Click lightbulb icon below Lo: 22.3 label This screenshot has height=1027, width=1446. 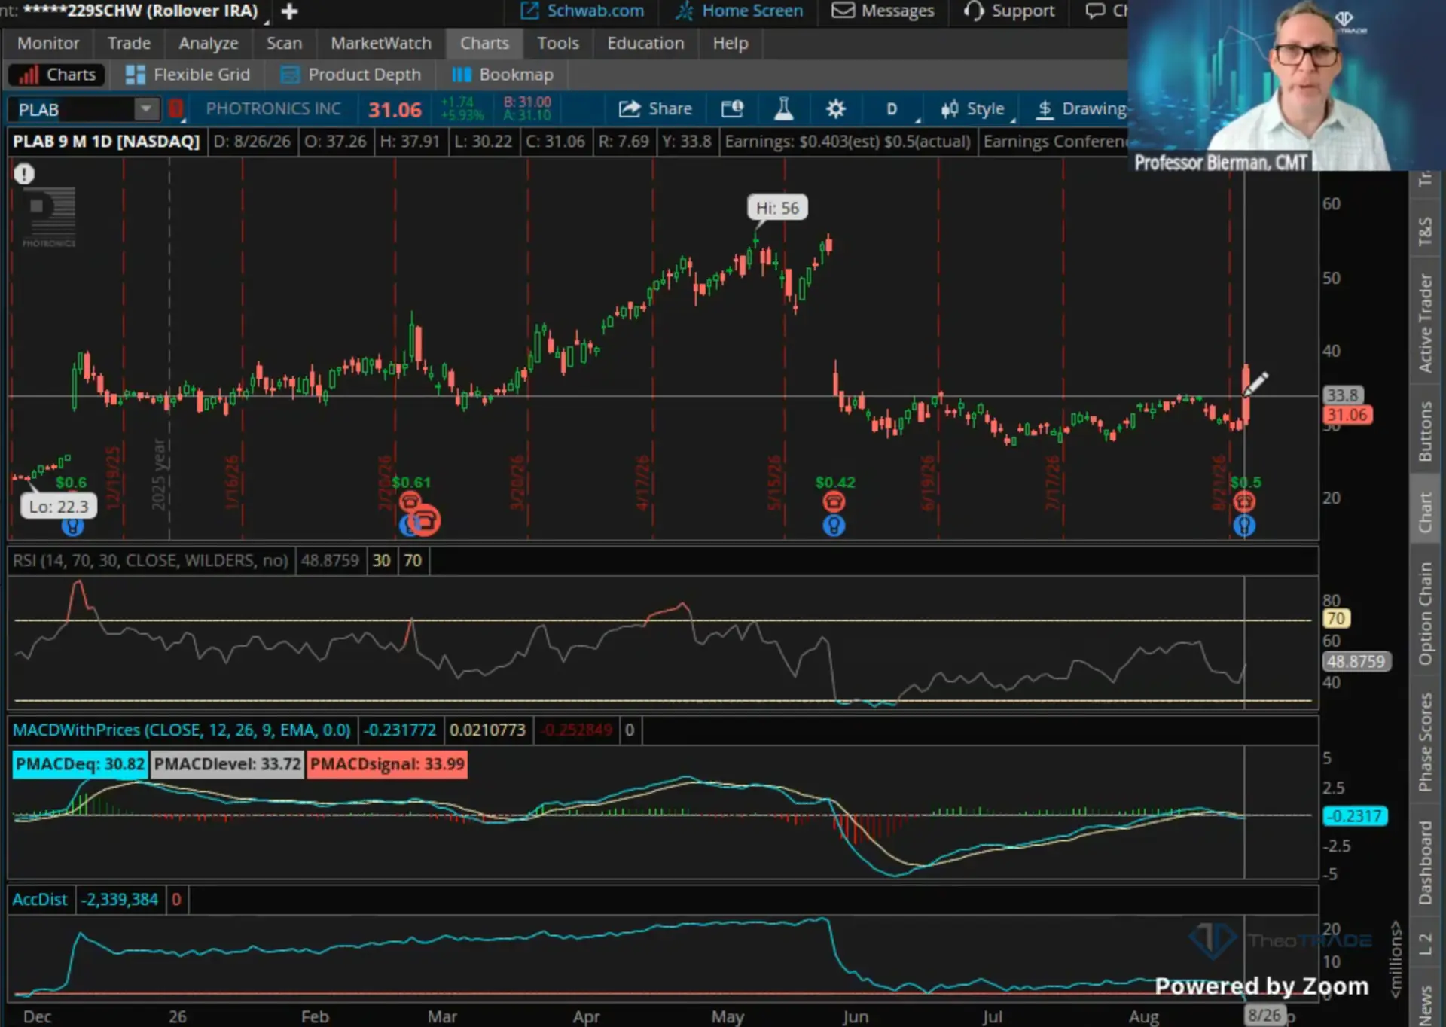tap(72, 526)
